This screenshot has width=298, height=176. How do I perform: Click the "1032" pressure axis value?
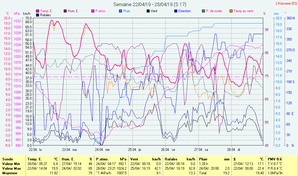(17, 21)
